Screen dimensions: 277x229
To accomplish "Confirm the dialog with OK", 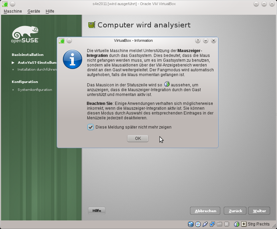I will click(138, 138).
